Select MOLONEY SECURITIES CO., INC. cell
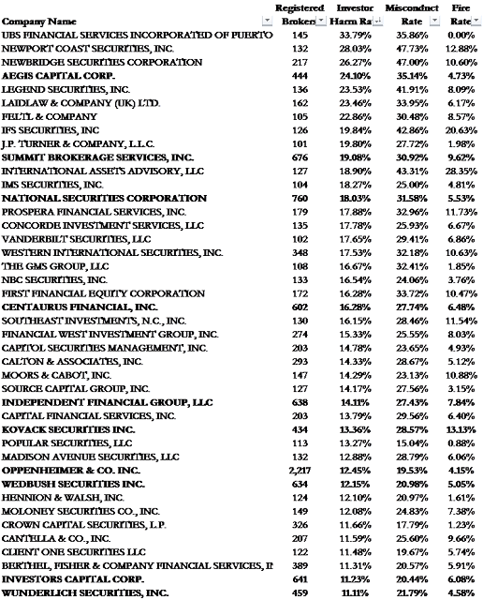Image resolution: width=483 pixels, height=600 pixels. coord(80,511)
